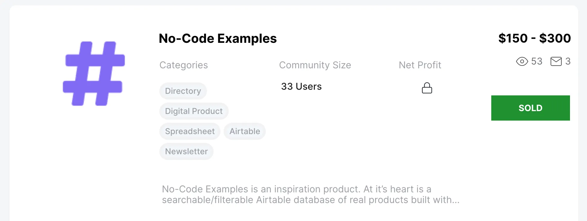
Task: Choose the Airtable category tag
Action: click(245, 131)
